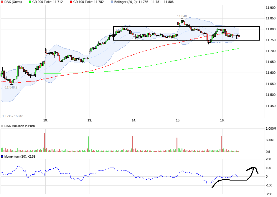
Task: Click the 11.900 price axis label
Action: [271, 8]
